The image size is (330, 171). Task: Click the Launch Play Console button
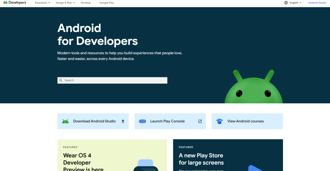(170, 121)
